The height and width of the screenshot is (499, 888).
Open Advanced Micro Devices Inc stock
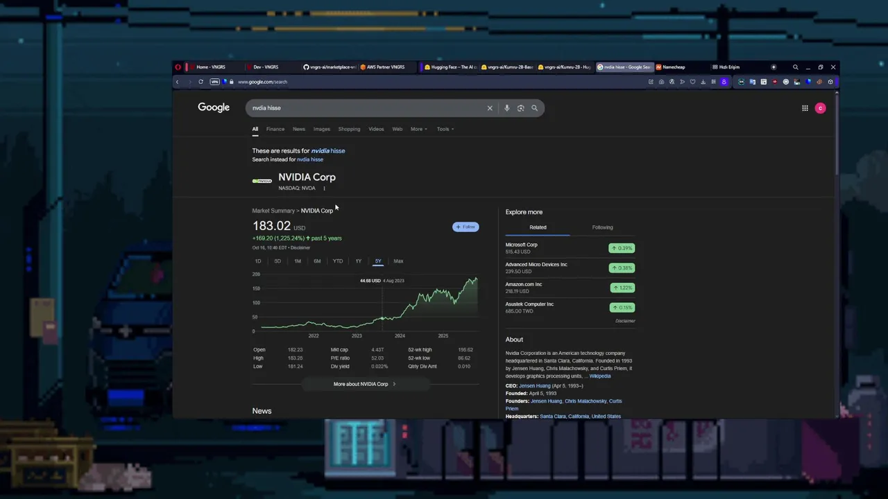(570, 268)
